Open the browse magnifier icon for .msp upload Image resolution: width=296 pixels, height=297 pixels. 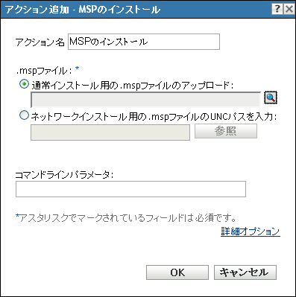pos(271,98)
